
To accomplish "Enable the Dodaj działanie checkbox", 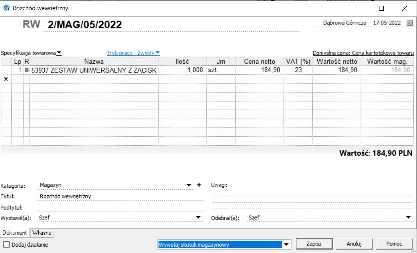I will pyautogui.click(x=6, y=245).
